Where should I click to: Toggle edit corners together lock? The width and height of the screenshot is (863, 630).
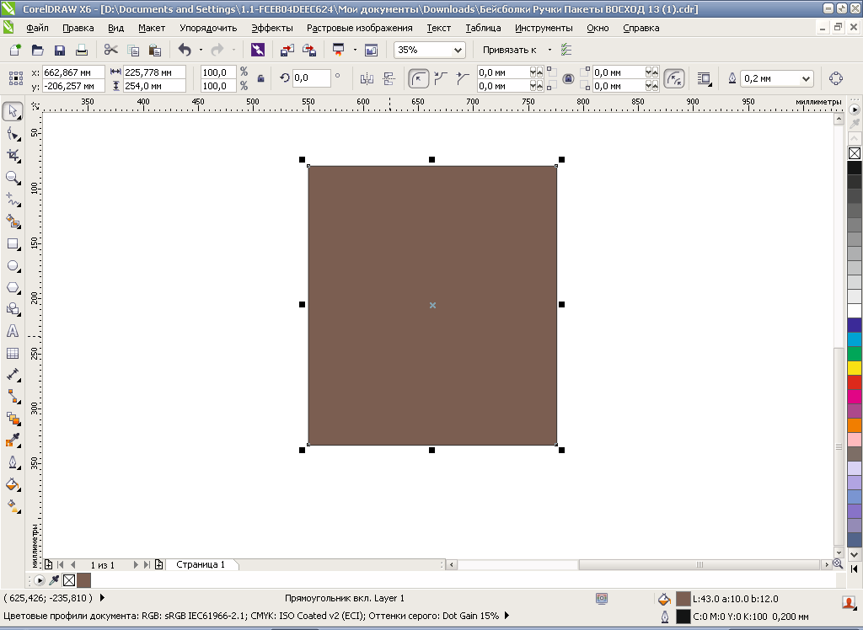tap(569, 78)
